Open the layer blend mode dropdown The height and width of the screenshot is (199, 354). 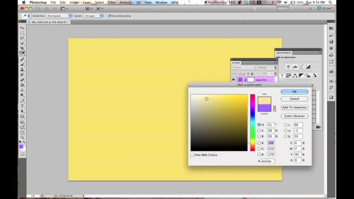click(245, 67)
